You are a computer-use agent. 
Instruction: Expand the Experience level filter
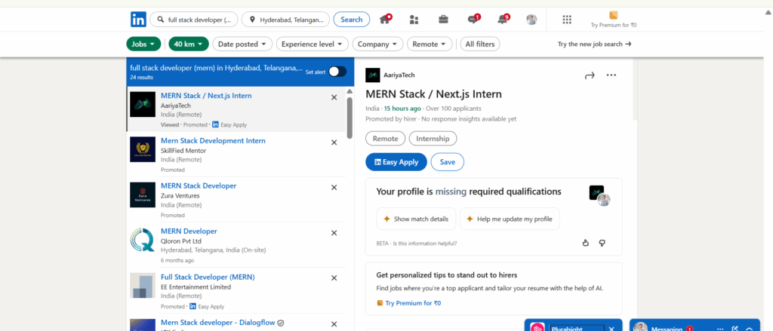click(313, 44)
